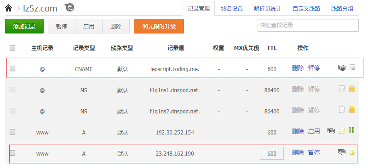
Task: Check the 192.30.252.154 A record checkbox
Action: [12, 132]
